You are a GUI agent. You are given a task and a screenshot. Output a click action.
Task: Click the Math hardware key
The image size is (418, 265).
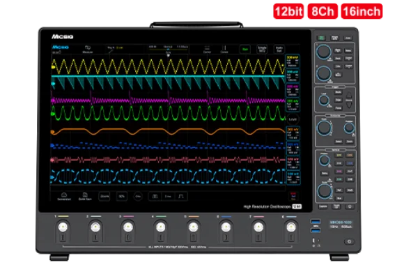[350, 190]
